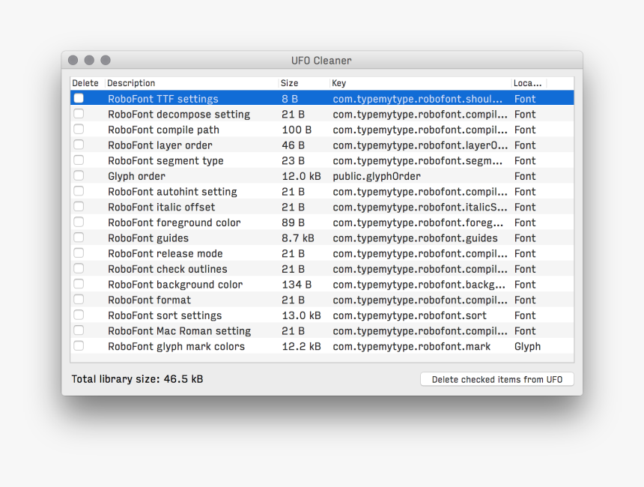Select the RoboFont layer order row
This screenshot has height=487, width=644.
[322, 145]
